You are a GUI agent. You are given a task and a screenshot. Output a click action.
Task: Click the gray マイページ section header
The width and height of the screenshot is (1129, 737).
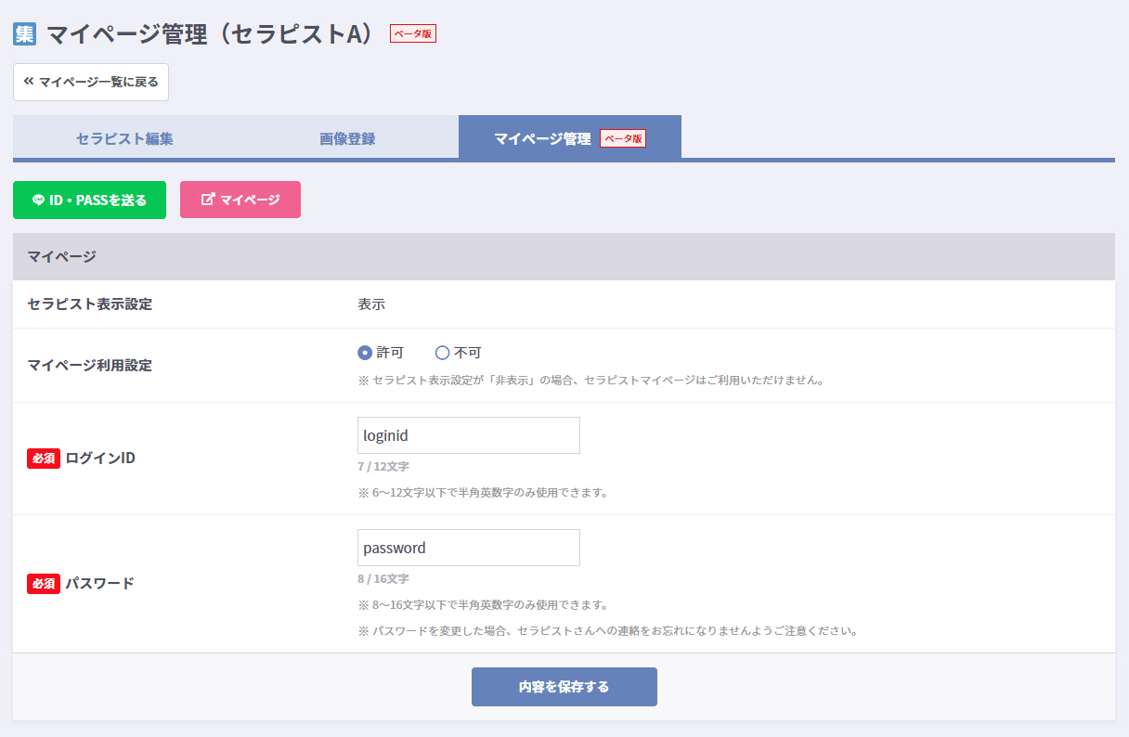click(564, 257)
